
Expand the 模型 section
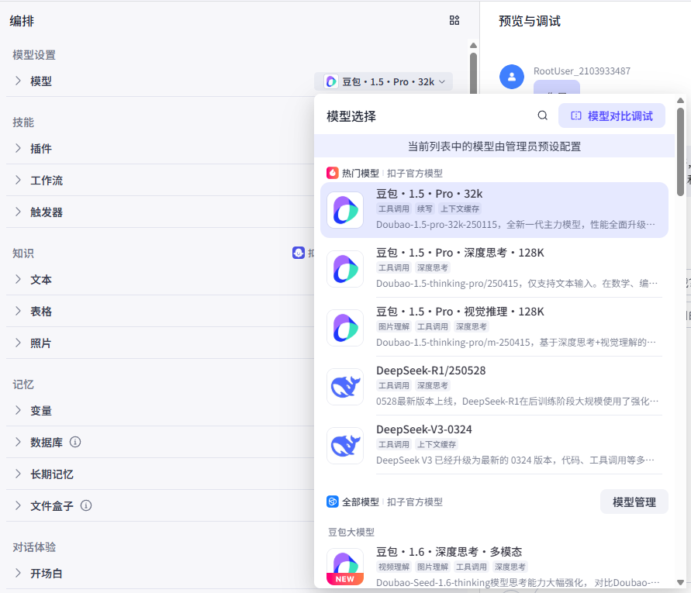coord(18,81)
